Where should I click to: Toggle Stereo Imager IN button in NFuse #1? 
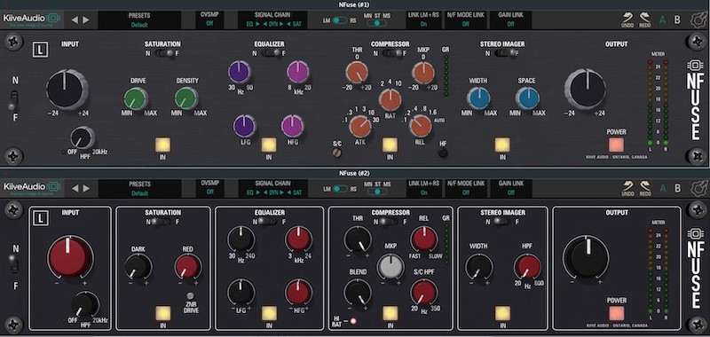[x=502, y=145]
